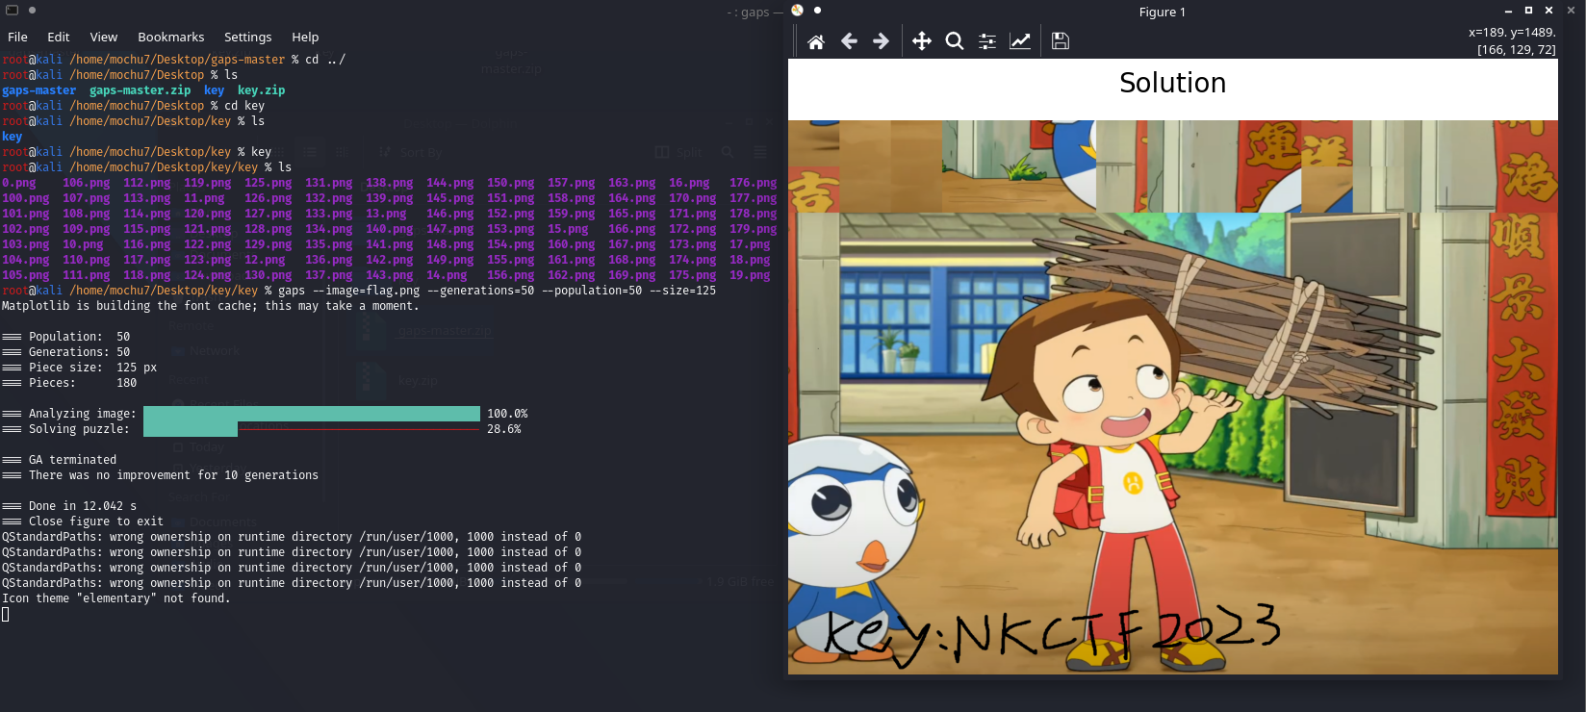The image size is (1586, 712).
Task: Click 105.png in the file listing
Action: pos(26,275)
